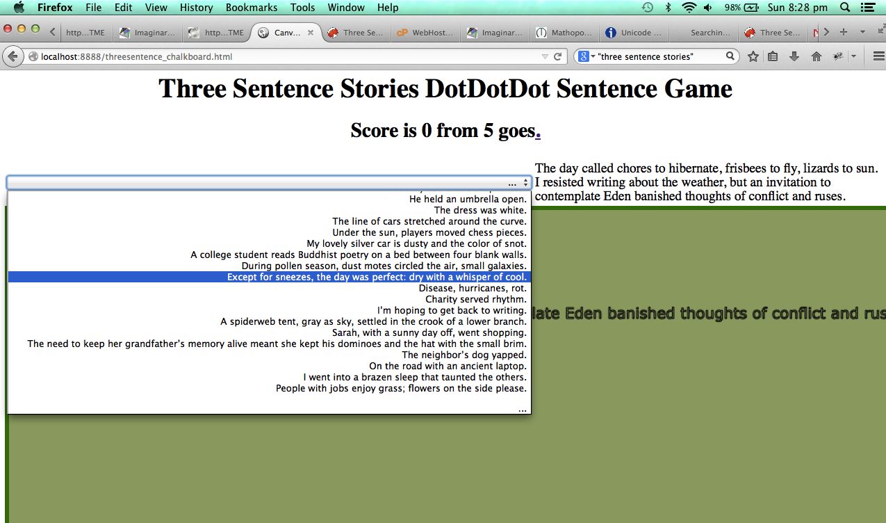This screenshot has height=523, width=886.
Task: Click the Wi-Fi icon in the menu bar
Action: (688, 8)
